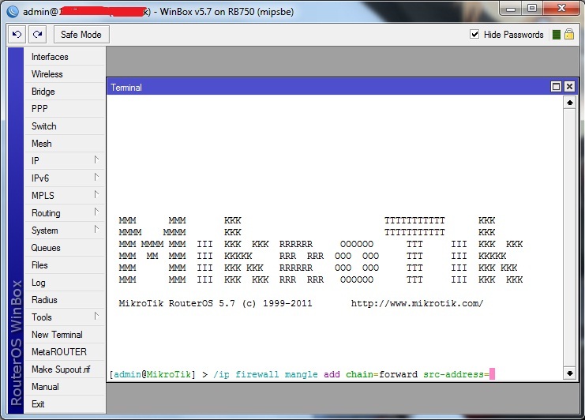Click the terminal command prompt line
The image size is (585, 420).
click(x=302, y=374)
